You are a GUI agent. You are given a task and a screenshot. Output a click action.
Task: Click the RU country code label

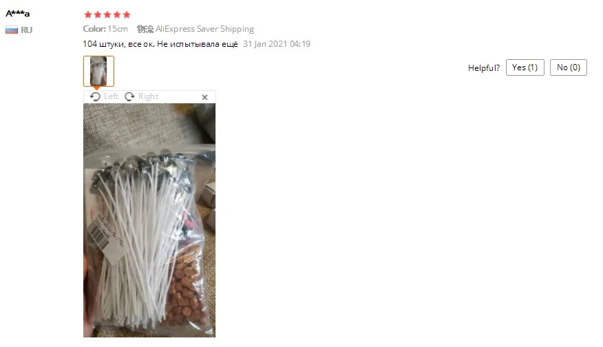click(x=27, y=30)
